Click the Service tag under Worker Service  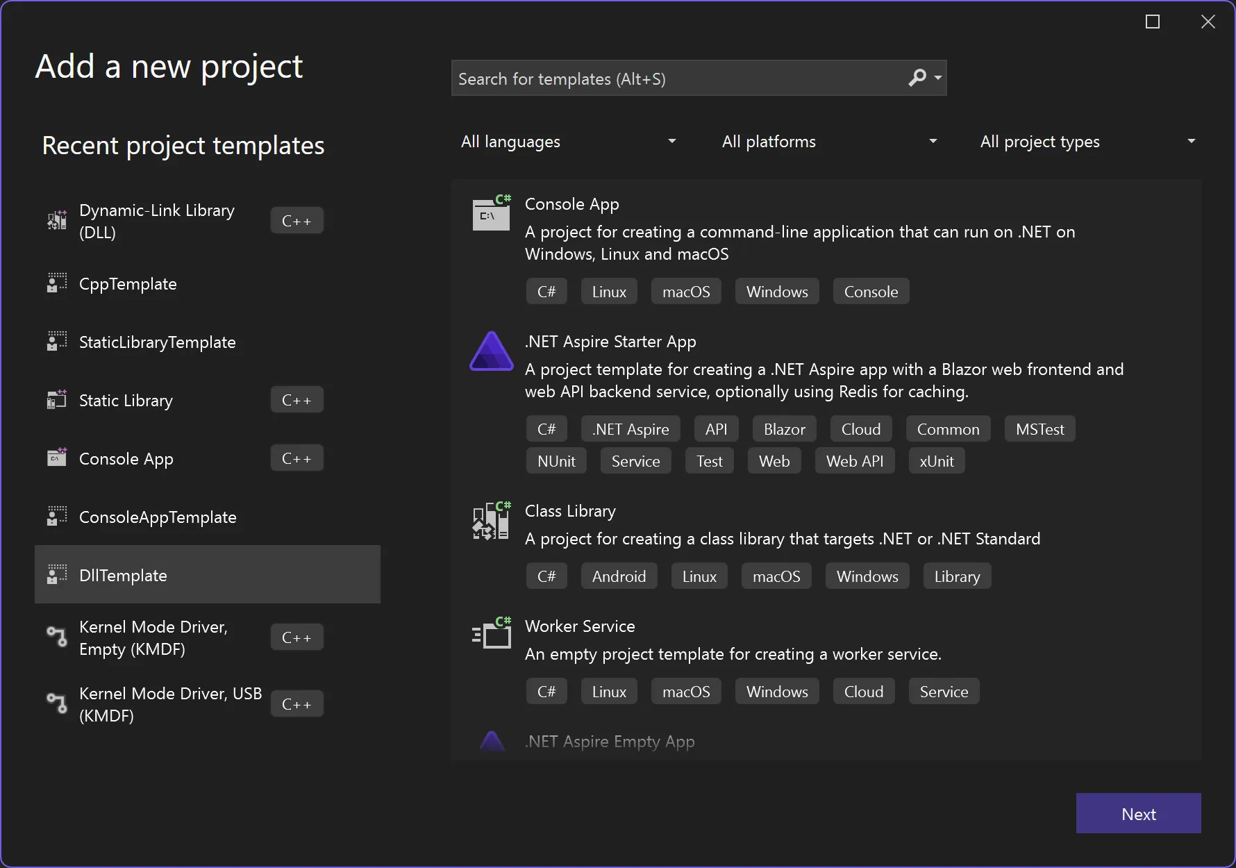944,692
